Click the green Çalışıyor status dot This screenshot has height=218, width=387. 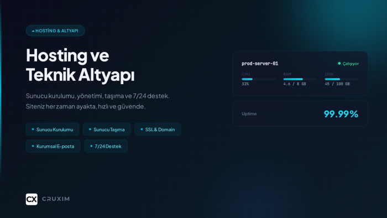339,64
